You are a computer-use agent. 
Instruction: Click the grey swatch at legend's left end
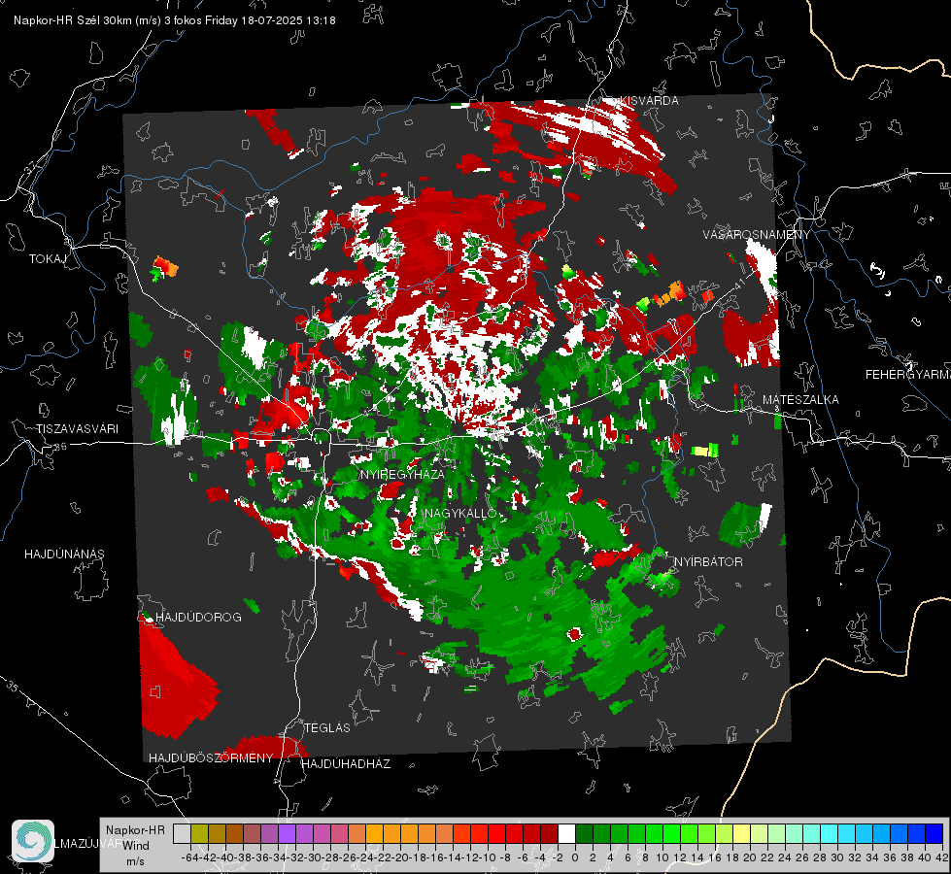182,833
